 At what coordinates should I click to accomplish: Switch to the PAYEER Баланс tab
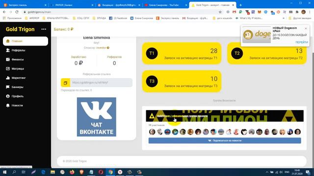(x=71, y=5)
